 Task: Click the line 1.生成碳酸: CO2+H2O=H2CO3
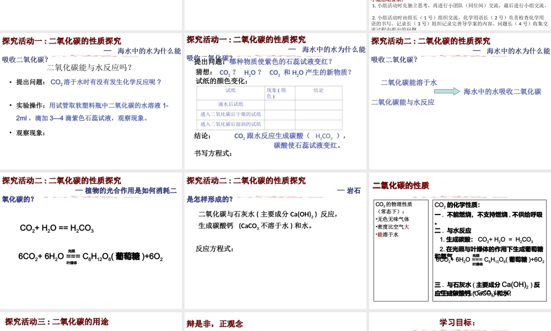(487, 240)
